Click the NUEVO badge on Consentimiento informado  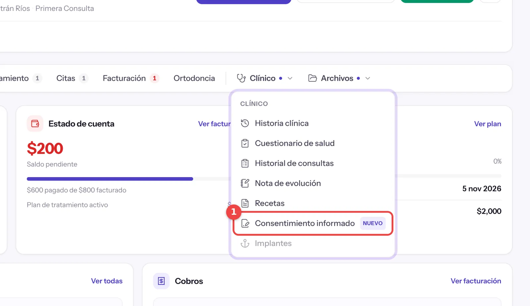pyautogui.click(x=373, y=223)
